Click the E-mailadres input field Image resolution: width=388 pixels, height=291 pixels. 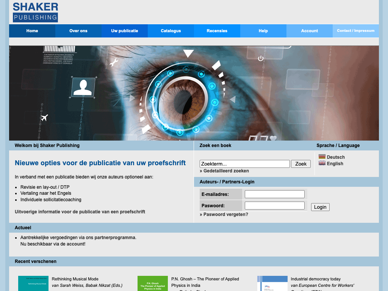tap(274, 194)
